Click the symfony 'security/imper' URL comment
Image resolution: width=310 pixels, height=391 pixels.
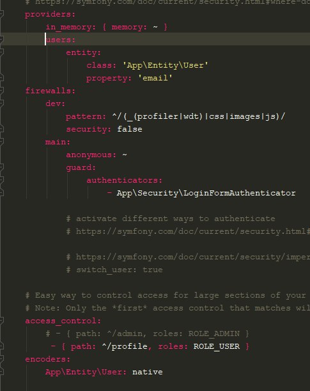click(188, 257)
